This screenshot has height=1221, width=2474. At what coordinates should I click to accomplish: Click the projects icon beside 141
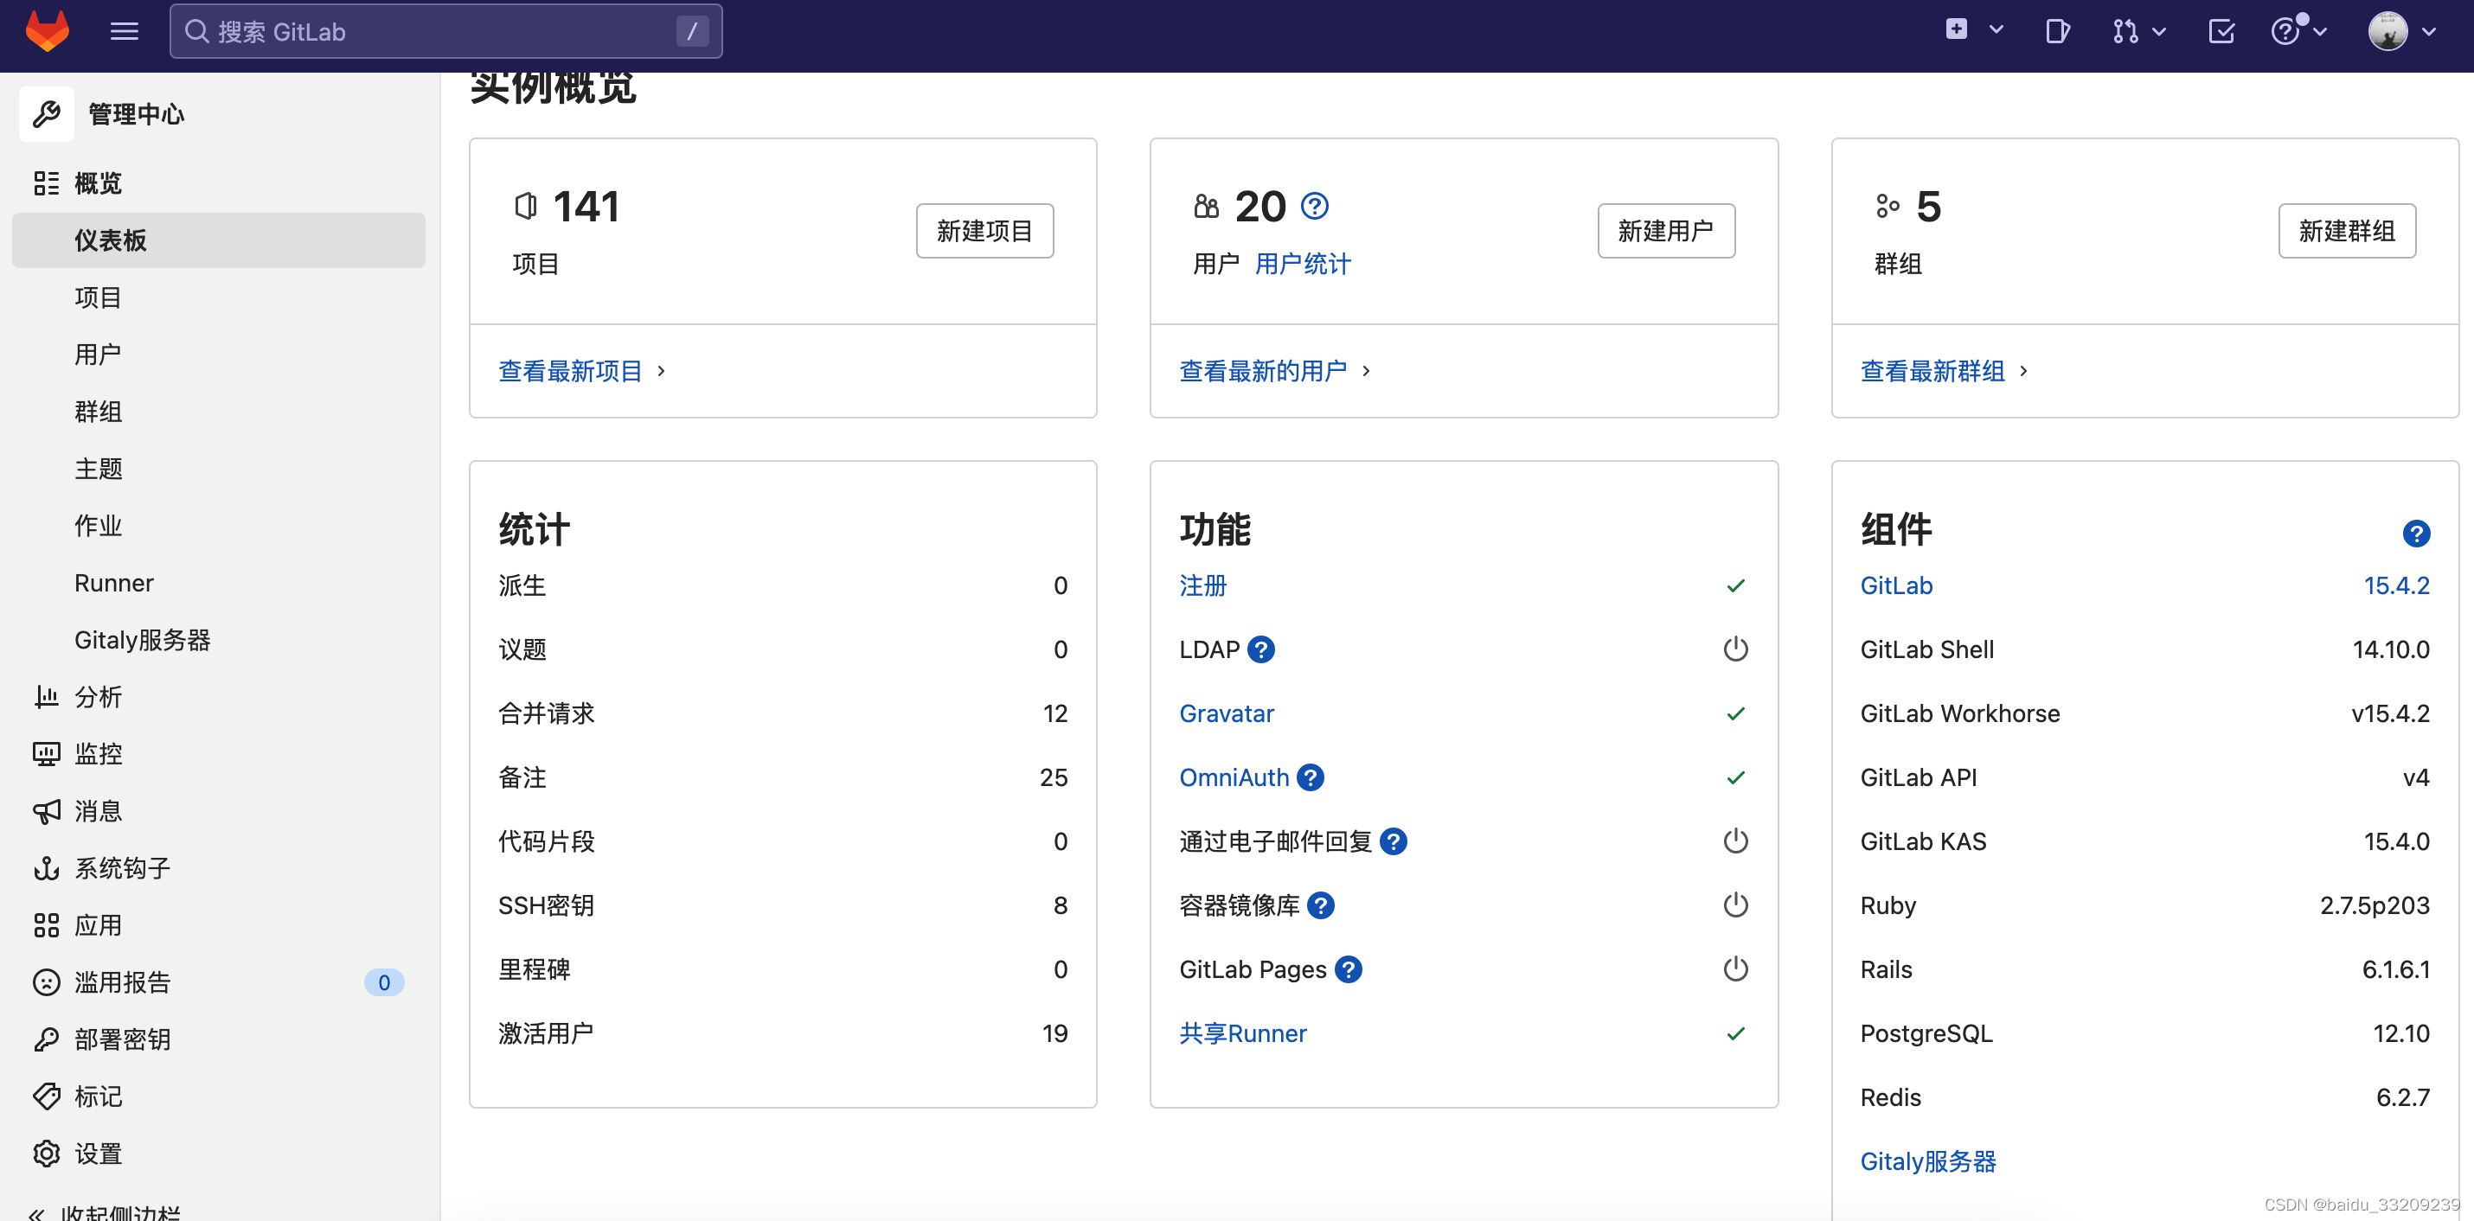tap(525, 206)
